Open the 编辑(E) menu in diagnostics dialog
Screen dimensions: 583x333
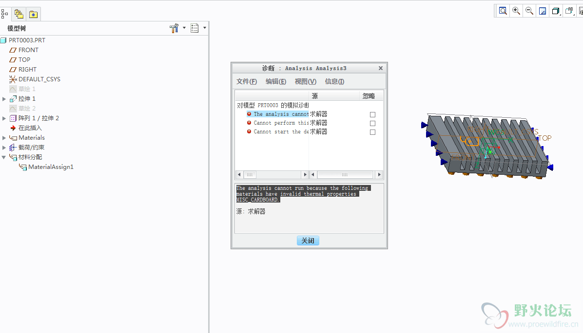click(x=276, y=81)
